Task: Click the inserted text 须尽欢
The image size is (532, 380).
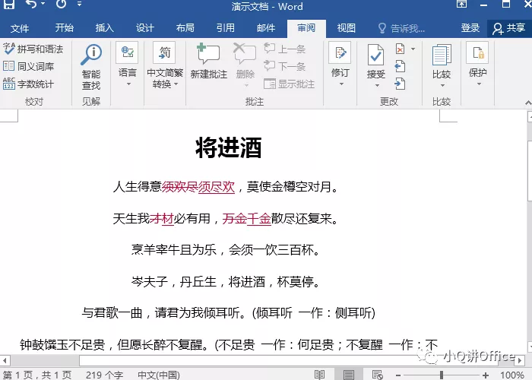Action: (x=217, y=187)
